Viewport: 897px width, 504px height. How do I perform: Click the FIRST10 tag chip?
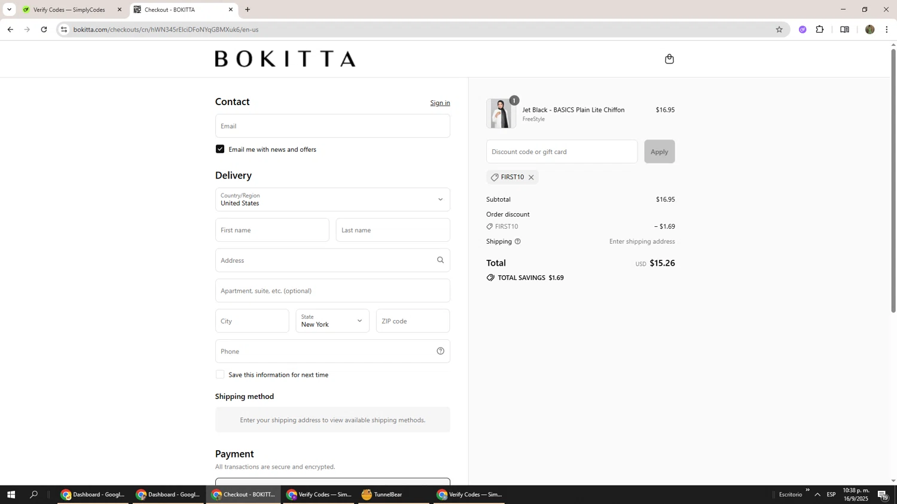coord(512,177)
